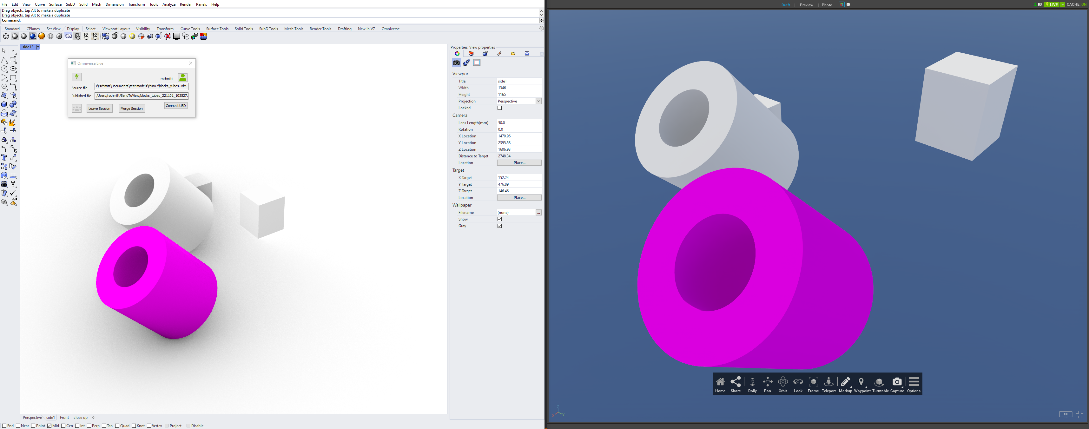Click the Merge Session button

coord(131,108)
